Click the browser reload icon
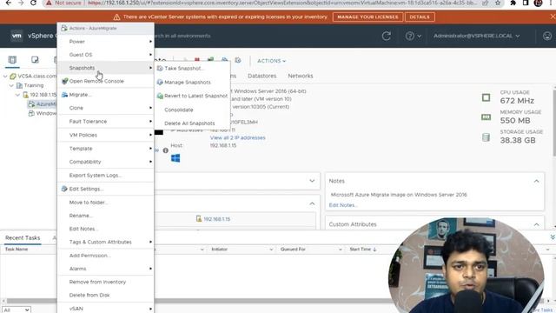556x313 pixels. pyautogui.click(x=33, y=3)
